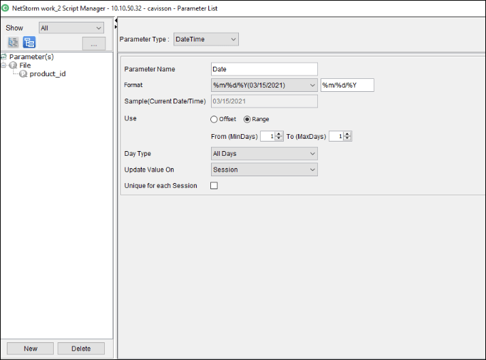The width and height of the screenshot is (486, 360).
Task: Click the File group node icon
Action: [x=13, y=65]
